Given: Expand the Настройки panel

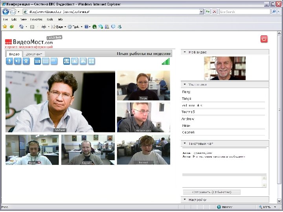Looking at the screenshot, I should tap(185, 199).
